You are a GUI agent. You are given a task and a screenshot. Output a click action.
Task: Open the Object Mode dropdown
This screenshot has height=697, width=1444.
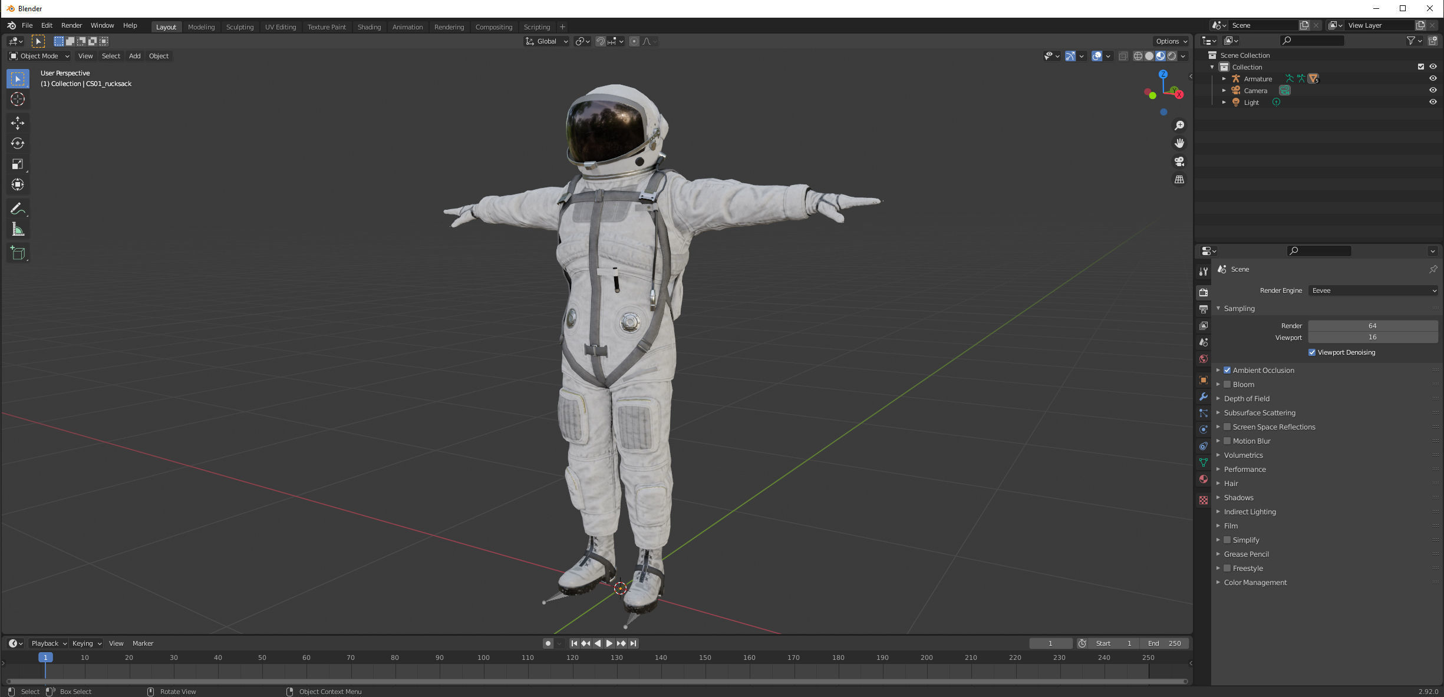pyautogui.click(x=39, y=56)
